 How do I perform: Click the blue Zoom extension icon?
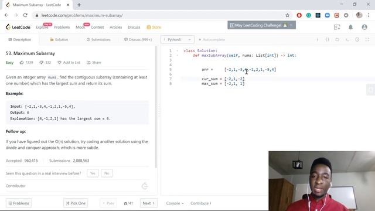point(327,15)
